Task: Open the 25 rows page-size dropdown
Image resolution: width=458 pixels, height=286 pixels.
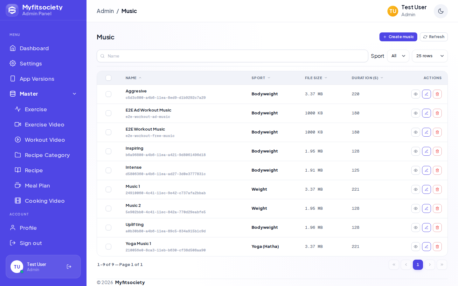Action: 430,56
